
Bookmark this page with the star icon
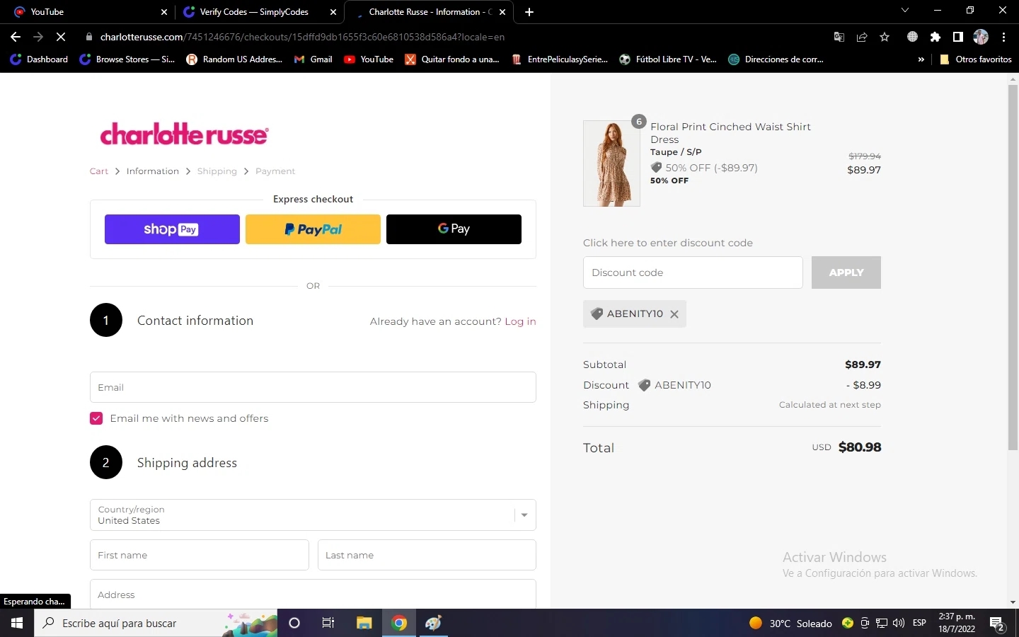[x=885, y=37]
